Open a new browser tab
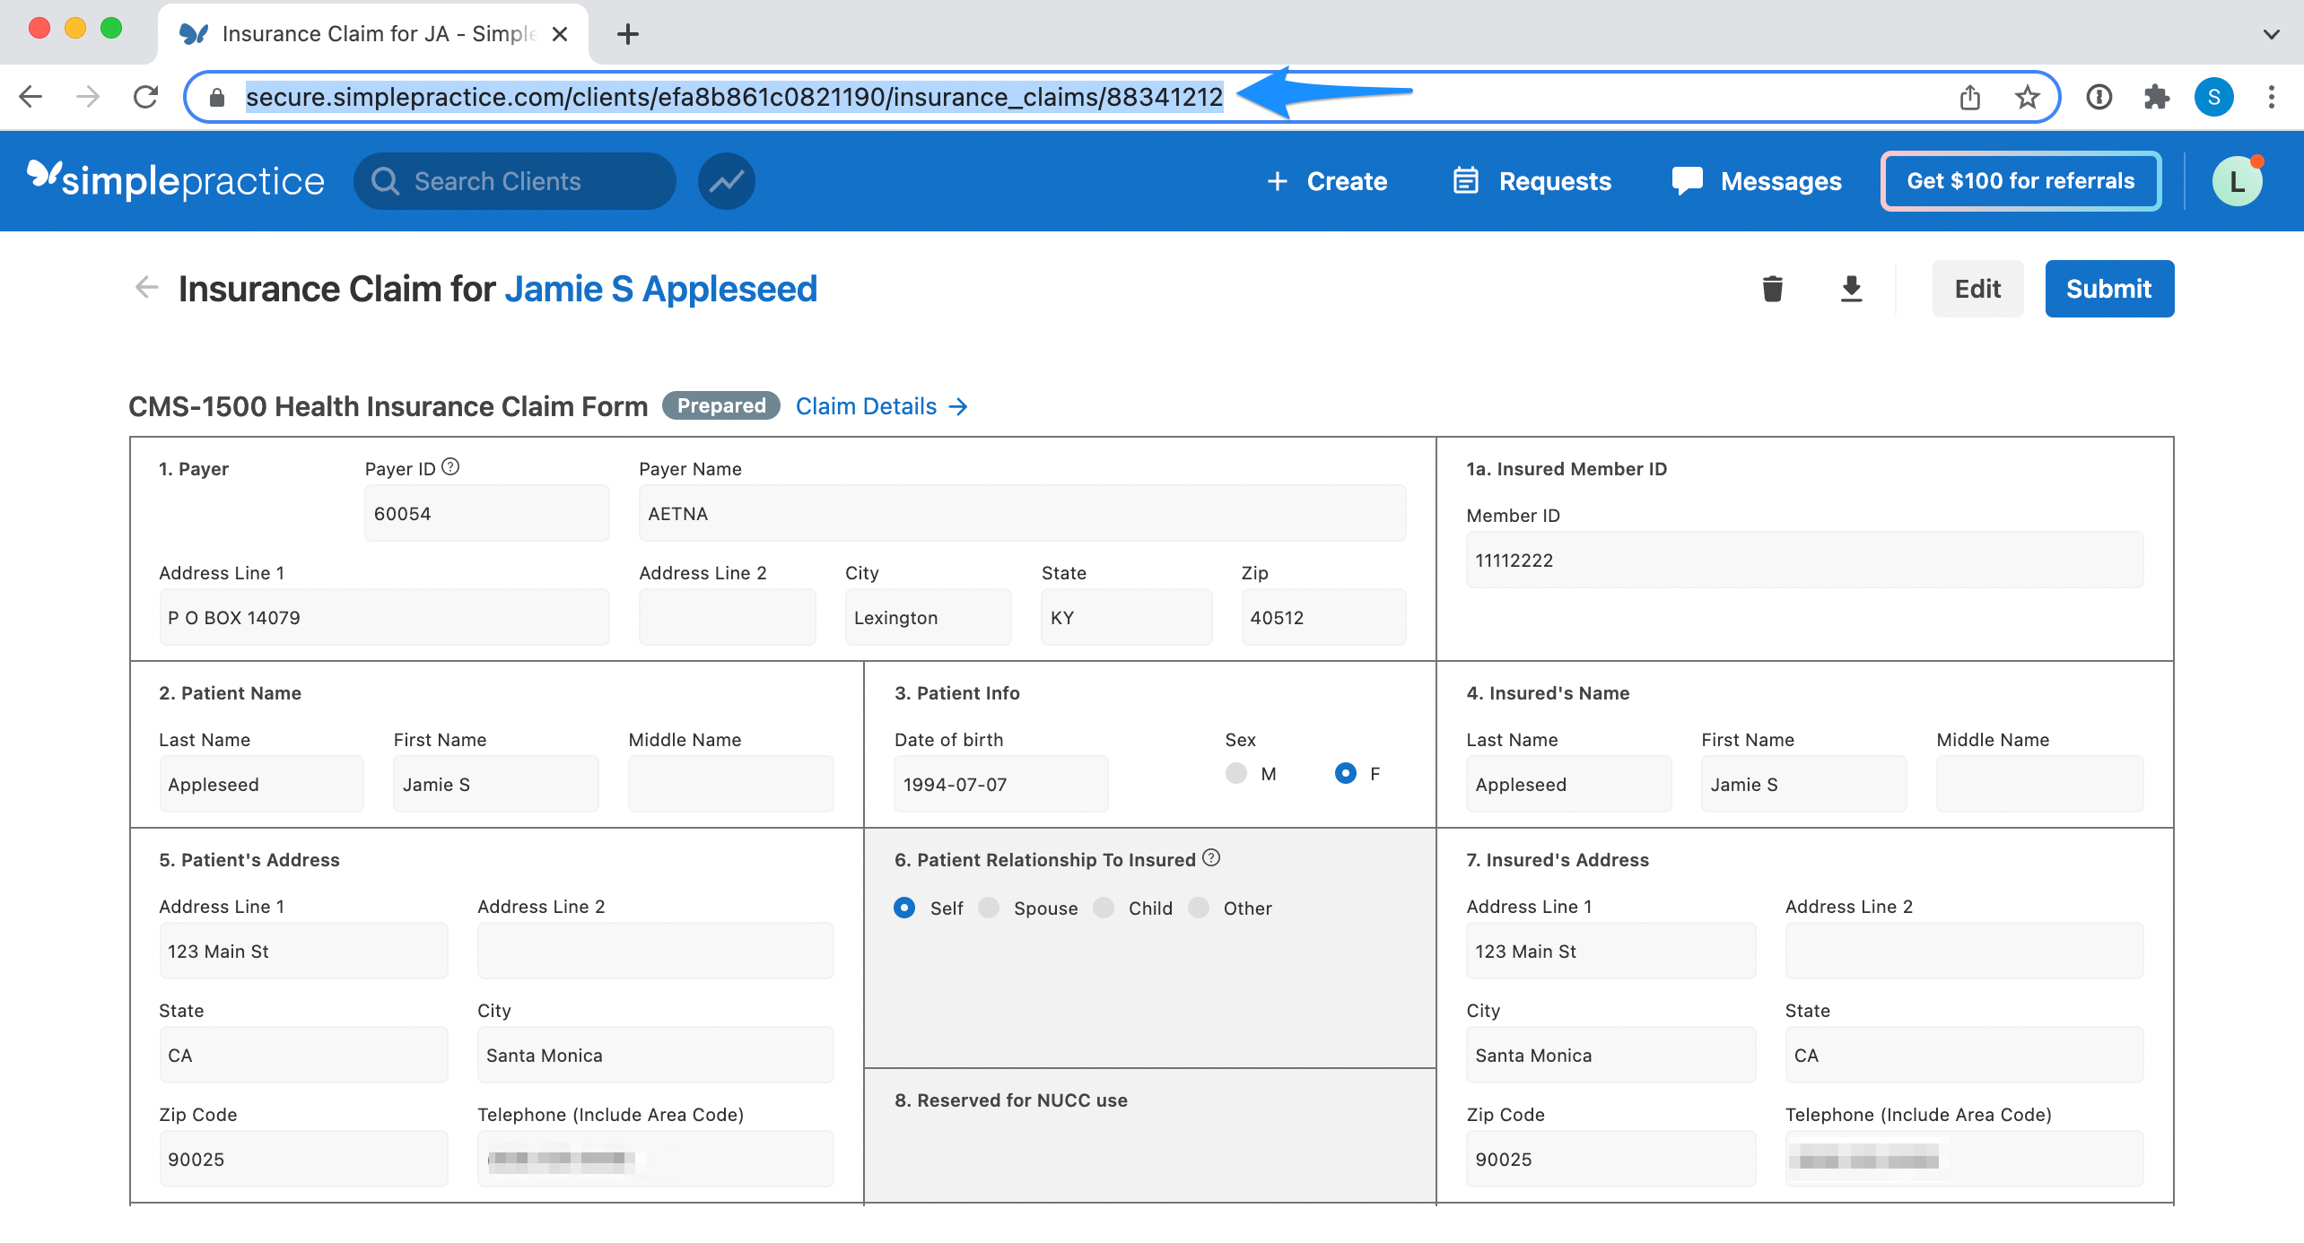The width and height of the screenshot is (2304, 1243). tap(628, 34)
